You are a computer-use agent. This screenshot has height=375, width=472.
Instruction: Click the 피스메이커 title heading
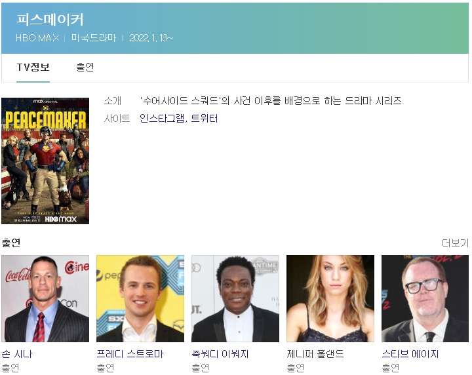tap(50, 19)
